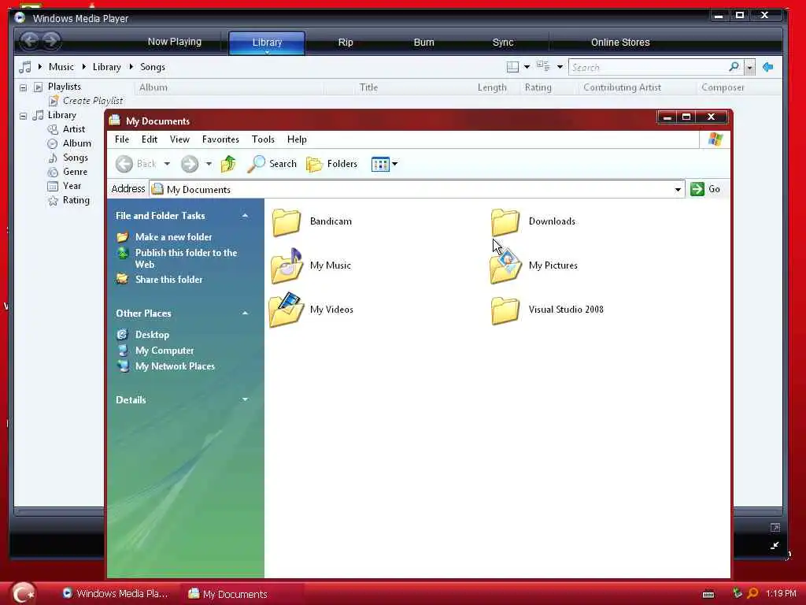
Task: Click Make a new folder link
Action: pos(173,237)
